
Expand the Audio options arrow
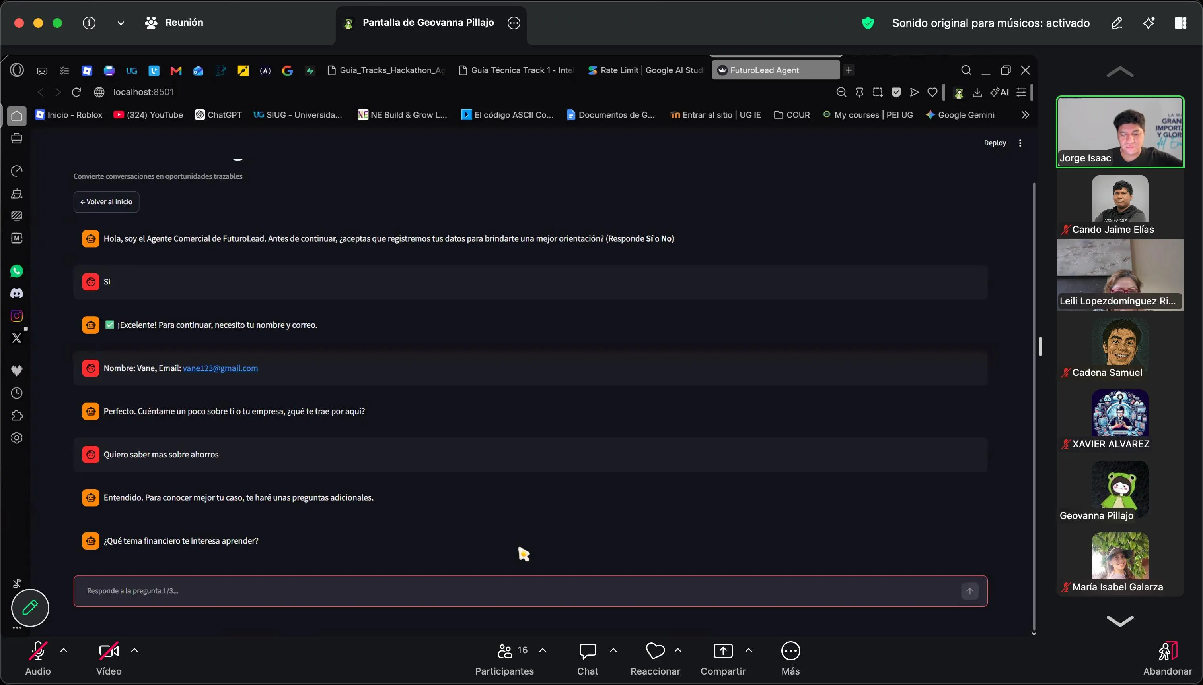(x=64, y=651)
